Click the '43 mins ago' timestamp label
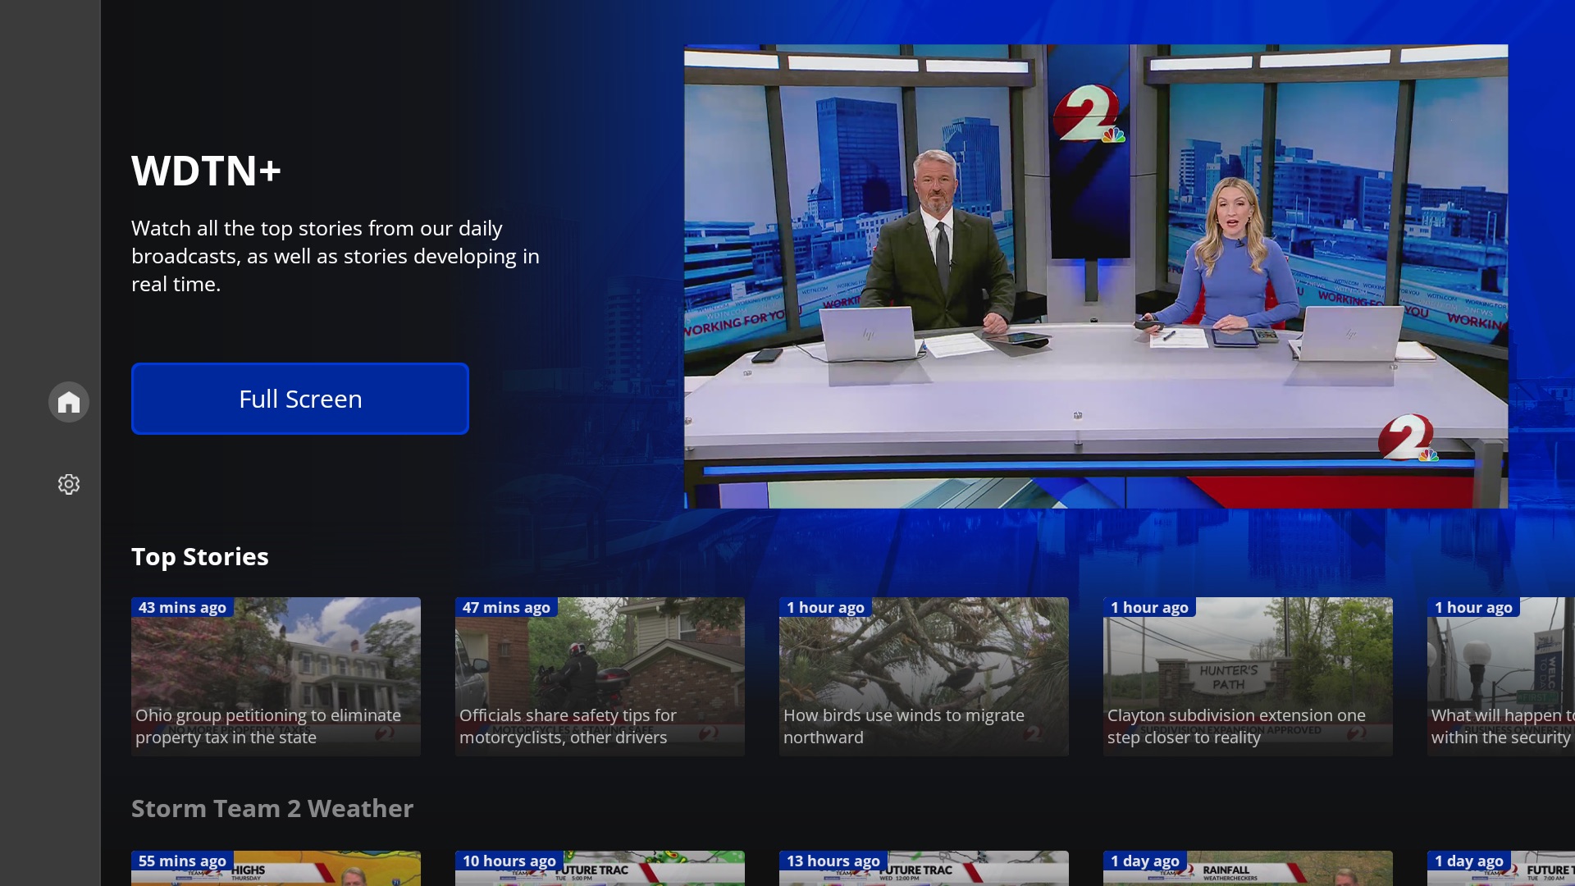 (182, 607)
